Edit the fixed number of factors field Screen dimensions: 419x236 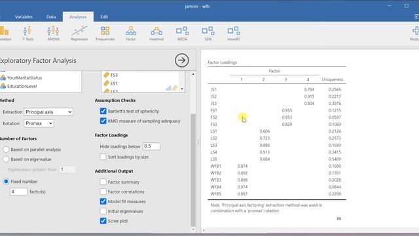[18, 191]
